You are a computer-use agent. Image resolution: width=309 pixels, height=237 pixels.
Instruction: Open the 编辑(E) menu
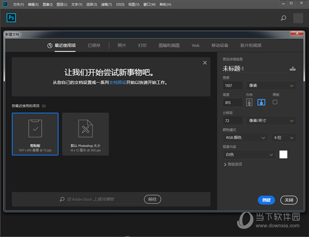[33, 4]
